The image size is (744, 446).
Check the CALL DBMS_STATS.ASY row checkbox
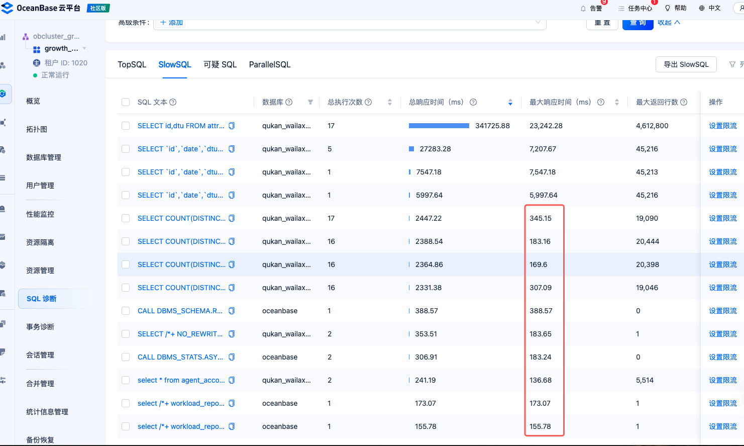point(126,357)
